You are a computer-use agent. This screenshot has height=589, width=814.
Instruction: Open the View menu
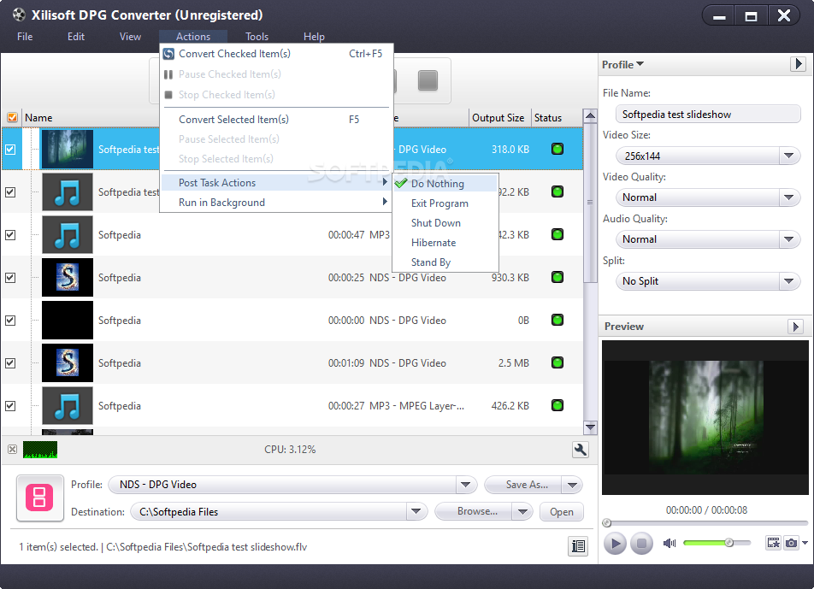130,36
